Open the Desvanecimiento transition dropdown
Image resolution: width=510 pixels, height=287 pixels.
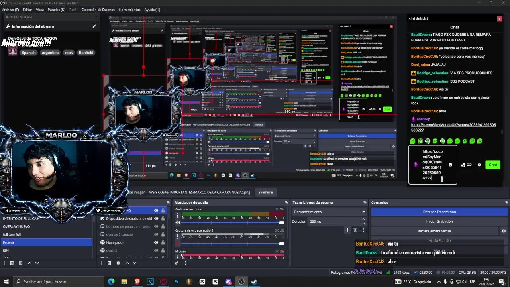click(329, 212)
